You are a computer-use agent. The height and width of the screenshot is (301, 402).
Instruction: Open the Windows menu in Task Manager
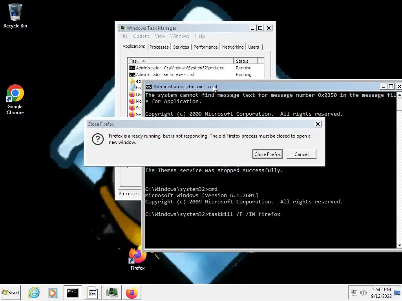[180, 36]
